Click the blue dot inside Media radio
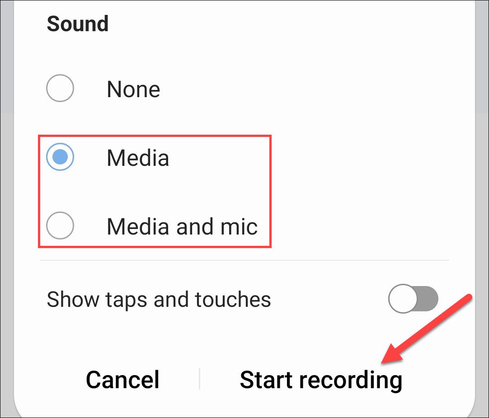This screenshot has height=418, width=489. coord(60,157)
